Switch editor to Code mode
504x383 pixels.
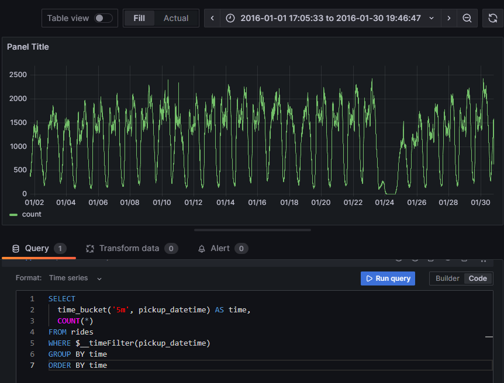pos(478,278)
